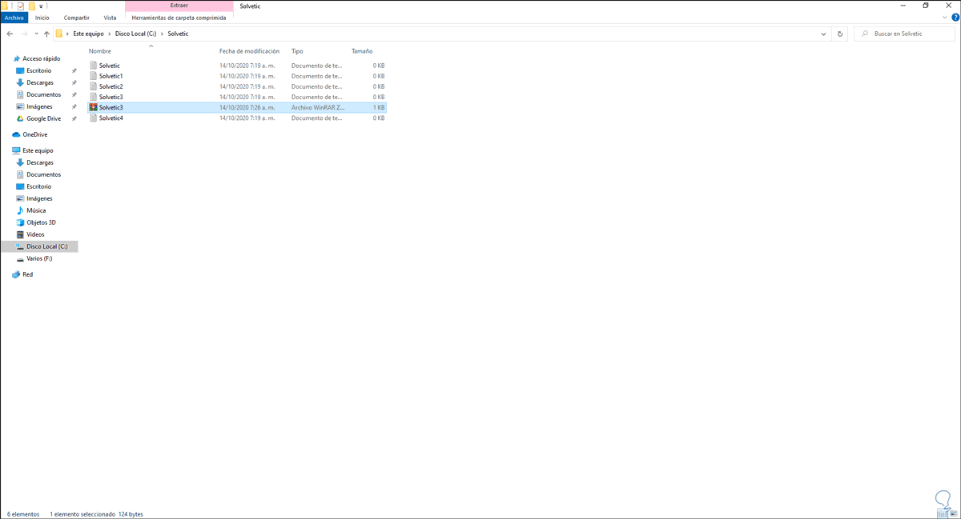This screenshot has height=519, width=961.
Task: Select the Solvetic4 text document
Action: pyautogui.click(x=112, y=118)
